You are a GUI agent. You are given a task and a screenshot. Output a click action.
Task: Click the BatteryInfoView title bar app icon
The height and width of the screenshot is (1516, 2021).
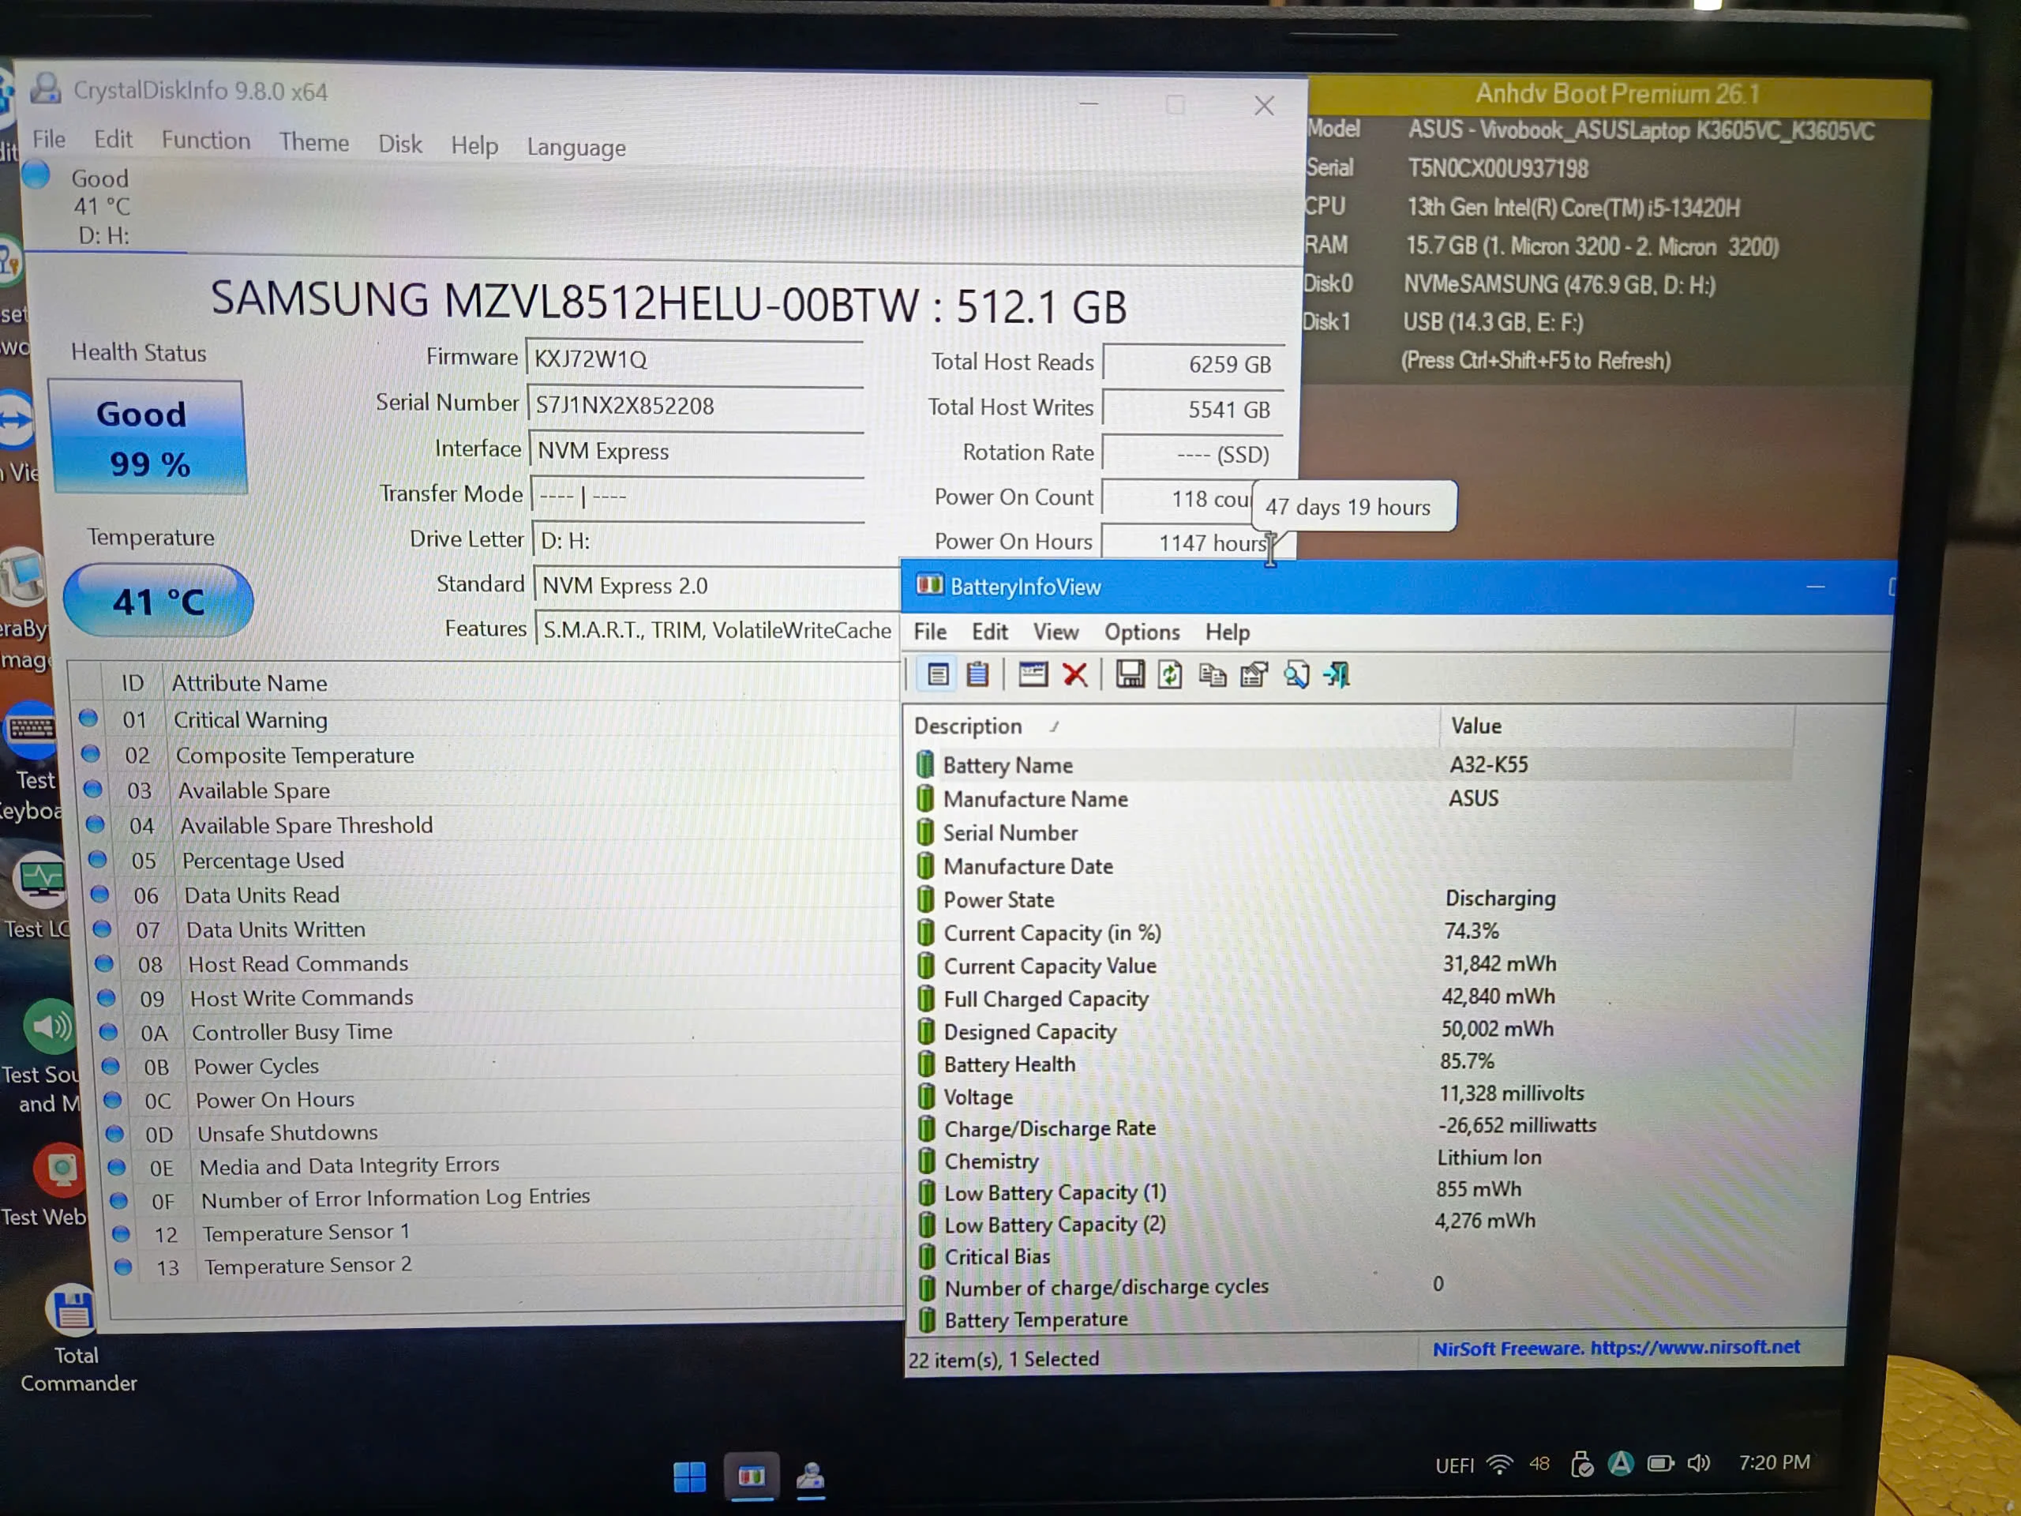click(929, 585)
